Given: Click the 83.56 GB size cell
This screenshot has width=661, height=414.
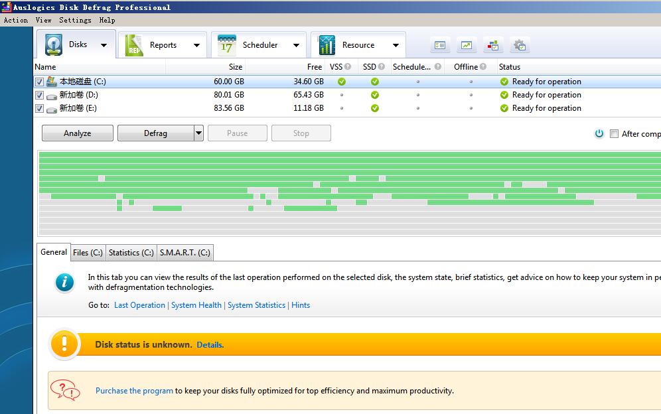Looking at the screenshot, I should click(x=229, y=108).
